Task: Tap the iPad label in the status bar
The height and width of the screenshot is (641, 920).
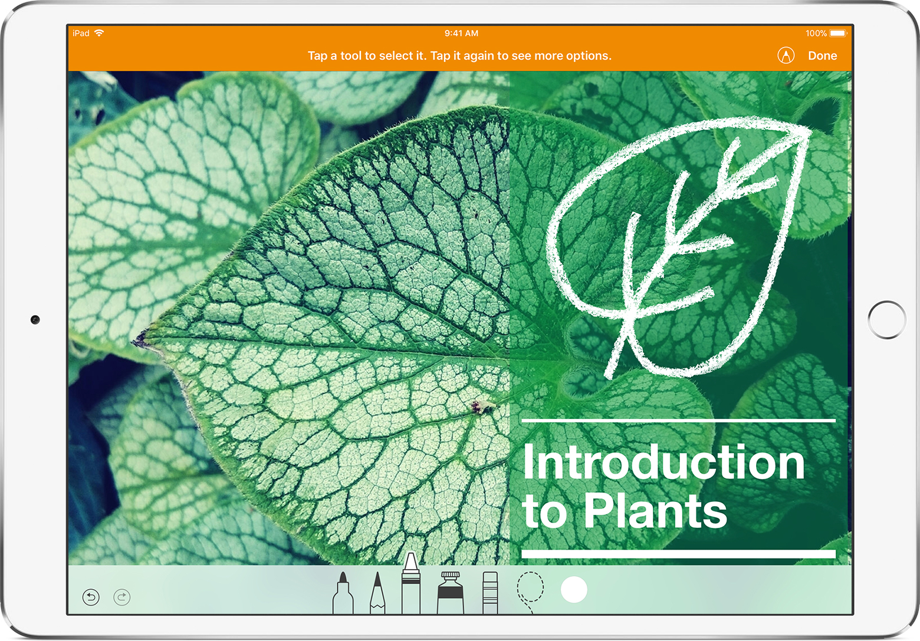Action: (x=80, y=33)
